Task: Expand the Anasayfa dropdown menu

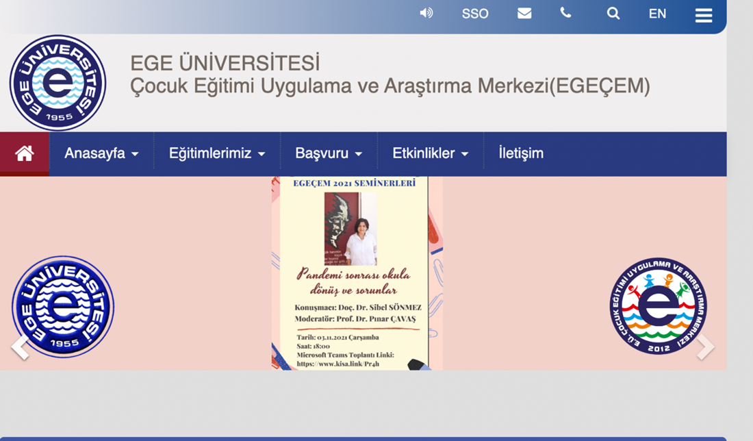Action: coord(101,153)
